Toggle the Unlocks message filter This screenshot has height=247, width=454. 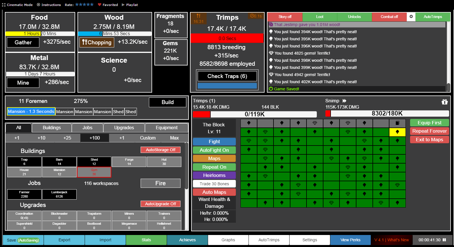(354, 17)
